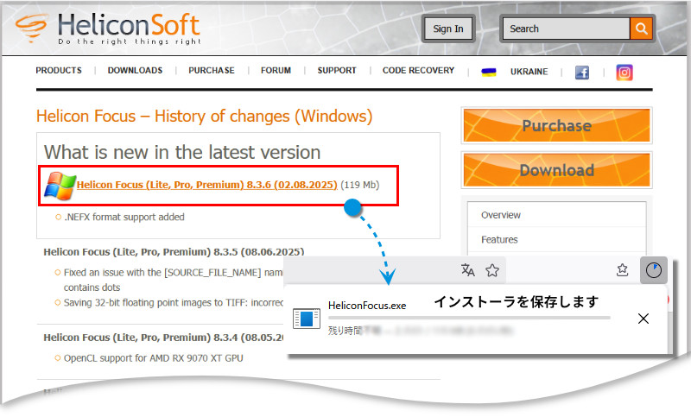This screenshot has height=417, width=691.
Task: Click the Helicon Focus 8.3.5 version heading
Action: point(174,252)
